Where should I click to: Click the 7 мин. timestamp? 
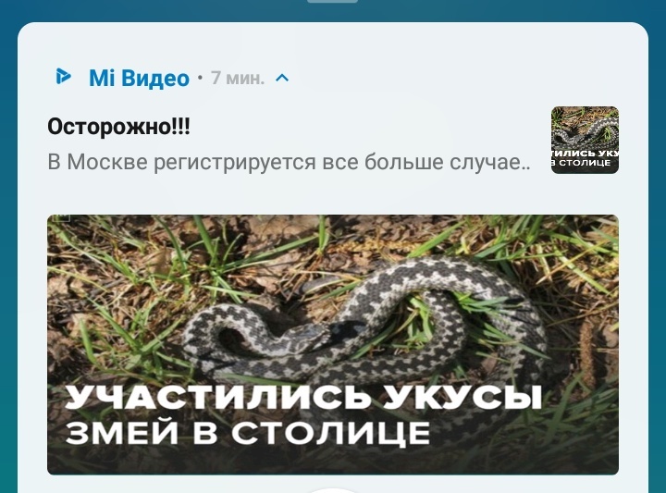tap(238, 78)
